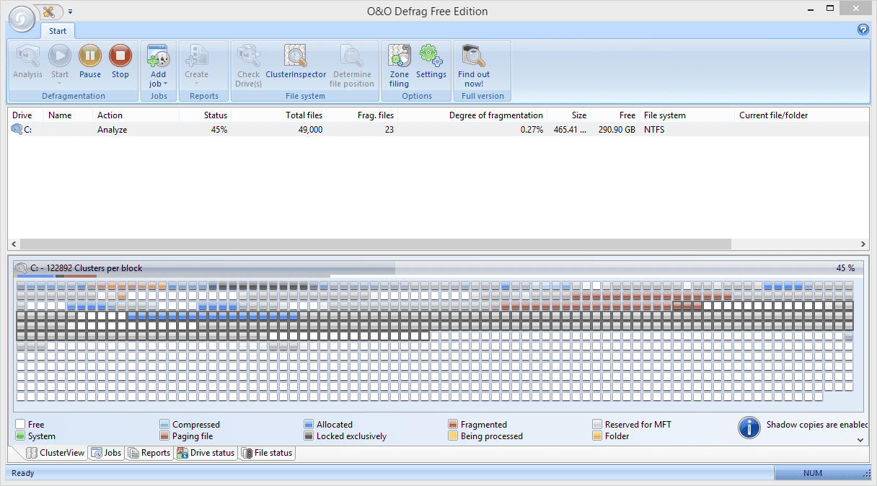The height and width of the screenshot is (486, 877).
Task: Open the quick access toolbar customize arrow
Action: pos(71,12)
